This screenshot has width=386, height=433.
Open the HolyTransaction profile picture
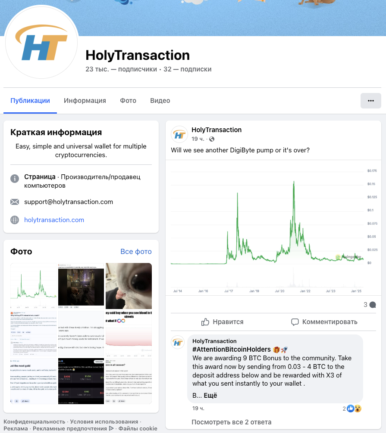[41, 42]
